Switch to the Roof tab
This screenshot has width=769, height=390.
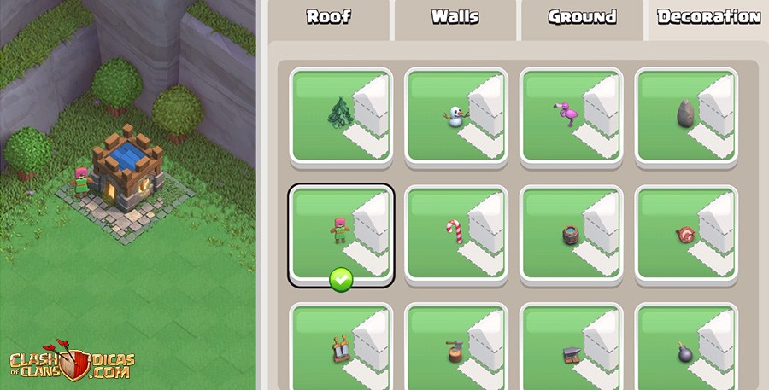(329, 17)
